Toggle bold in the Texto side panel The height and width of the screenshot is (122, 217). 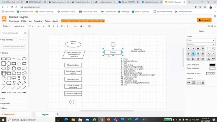pos(189,48)
